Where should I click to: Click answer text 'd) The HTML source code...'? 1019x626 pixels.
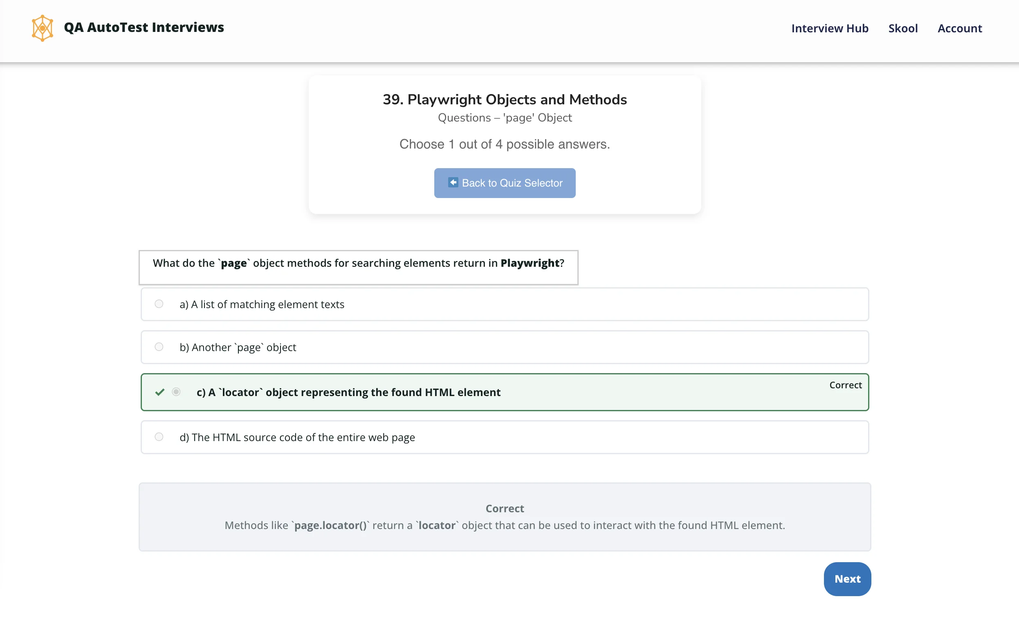(x=297, y=437)
